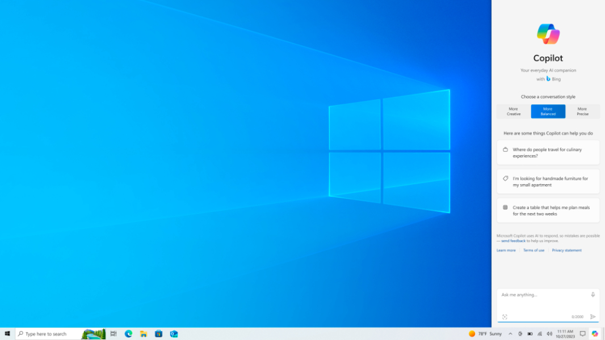Click the send message icon

click(x=592, y=317)
